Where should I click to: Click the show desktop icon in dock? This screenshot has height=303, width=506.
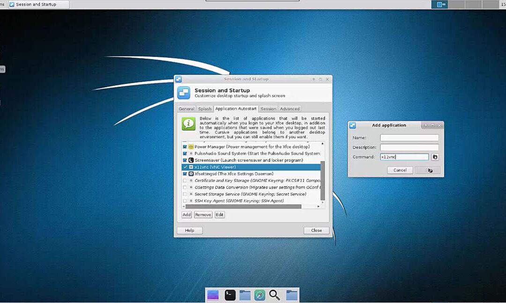(213, 295)
